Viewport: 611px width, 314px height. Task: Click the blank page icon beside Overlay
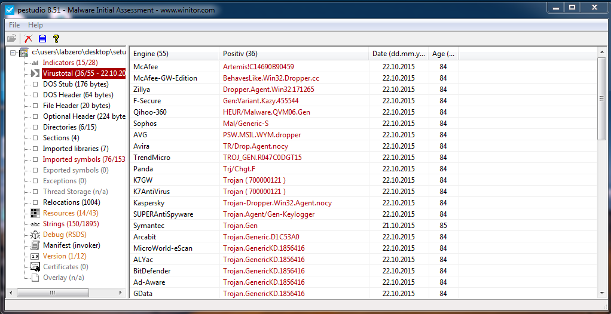click(35, 278)
